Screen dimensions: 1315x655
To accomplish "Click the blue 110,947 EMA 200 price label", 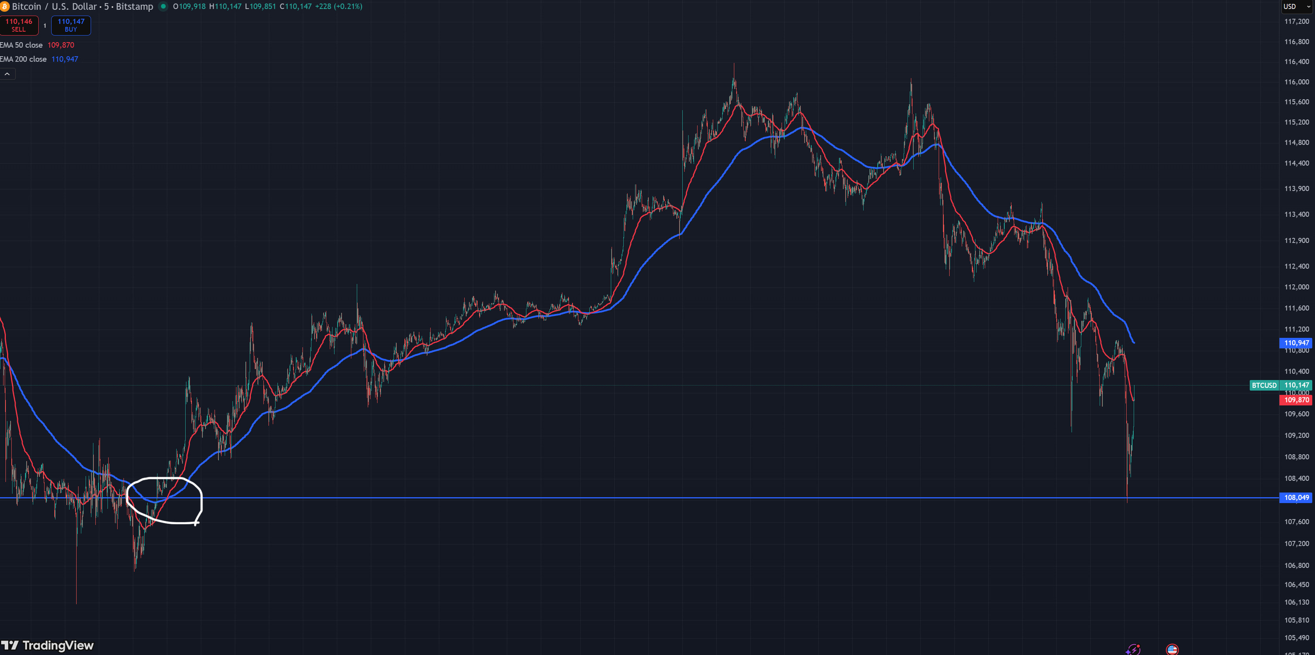I will pos(1295,343).
